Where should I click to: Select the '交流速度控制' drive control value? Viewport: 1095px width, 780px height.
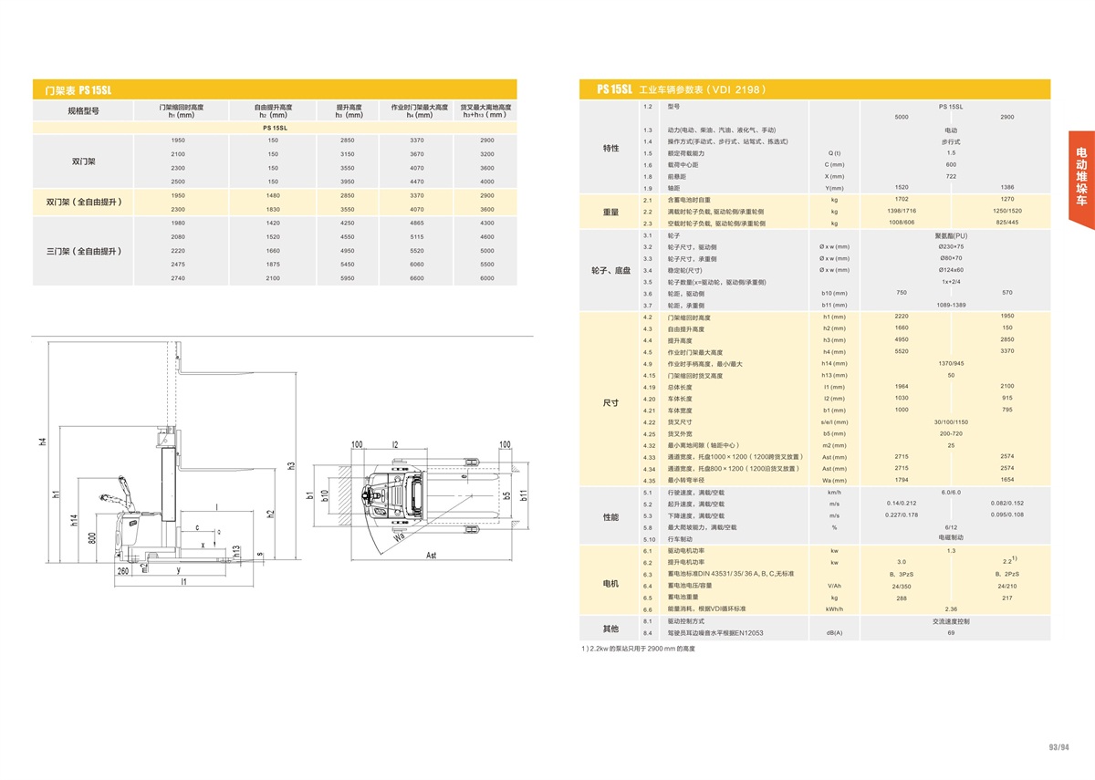[951, 621]
